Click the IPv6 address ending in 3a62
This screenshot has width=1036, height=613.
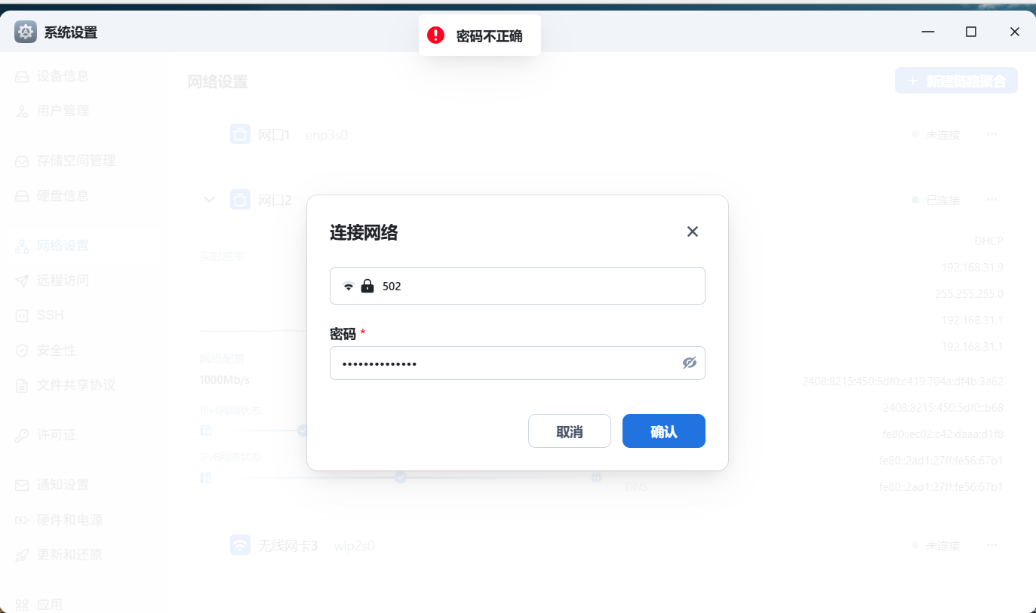[902, 382]
